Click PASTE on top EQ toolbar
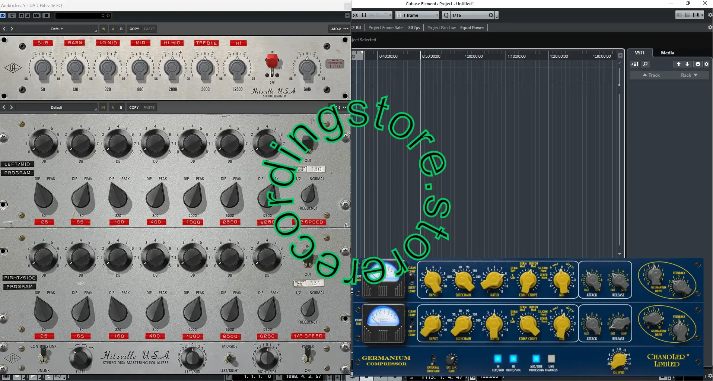The width and height of the screenshot is (713, 381). [x=150, y=29]
